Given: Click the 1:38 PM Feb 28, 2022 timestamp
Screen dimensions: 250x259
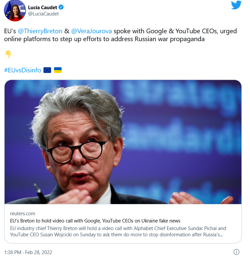Looking at the screenshot, I should (x=28, y=252).
